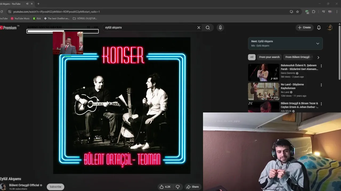Click the address bar URL

coord(56,12)
